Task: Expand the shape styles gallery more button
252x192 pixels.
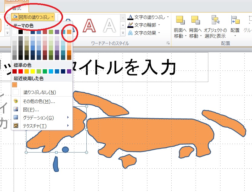Action: coord(7,33)
